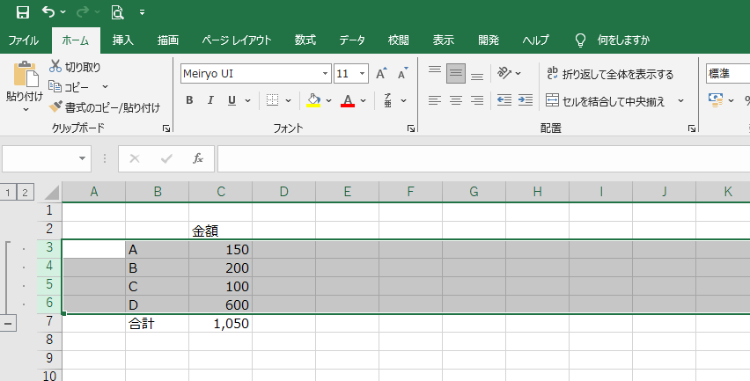The width and height of the screenshot is (750, 381).
Task: Toggle wrap text (折り返して全体を表示する)
Action: coord(609,74)
